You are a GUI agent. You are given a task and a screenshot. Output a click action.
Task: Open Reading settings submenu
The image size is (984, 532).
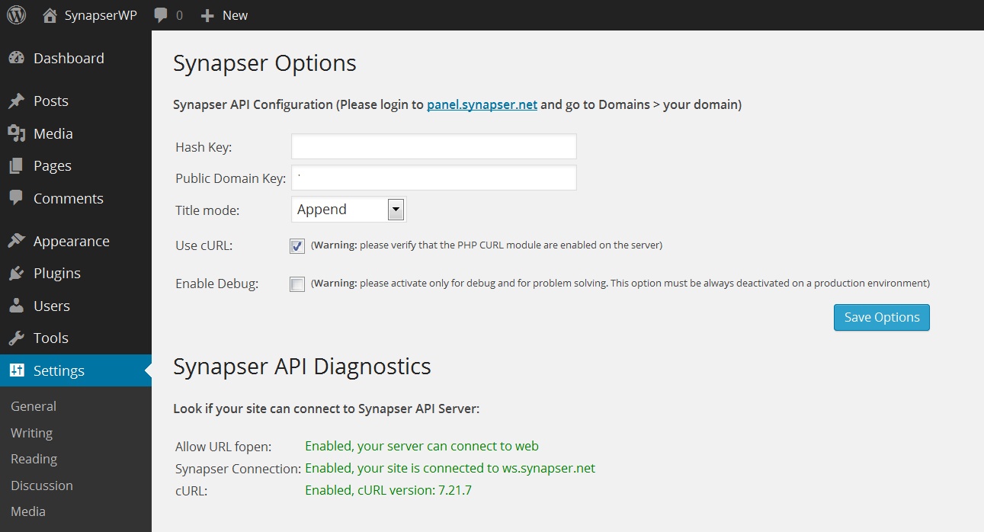tap(34, 459)
